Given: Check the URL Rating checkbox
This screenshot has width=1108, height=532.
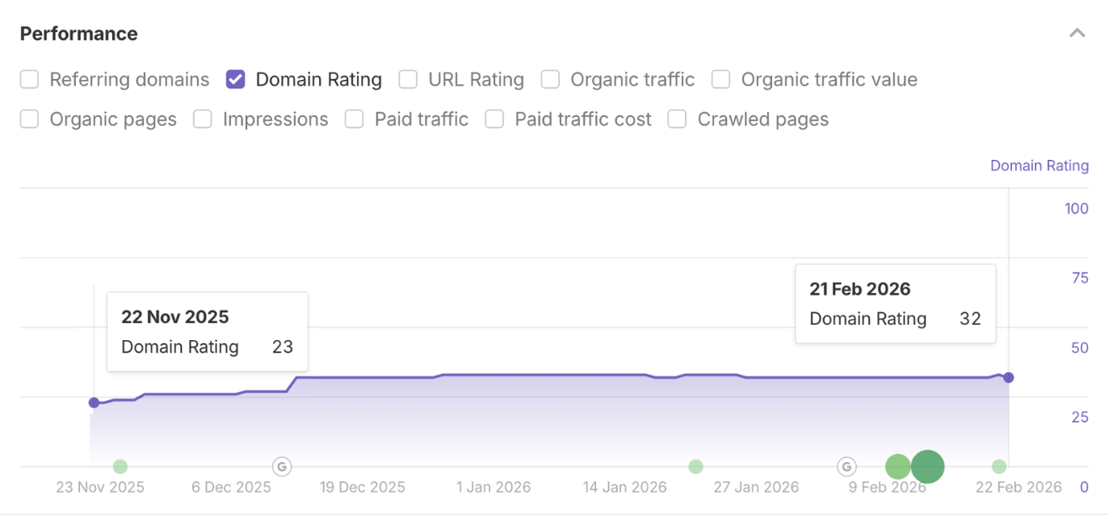Looking at the screenshot, I should (x=408, y=78).
